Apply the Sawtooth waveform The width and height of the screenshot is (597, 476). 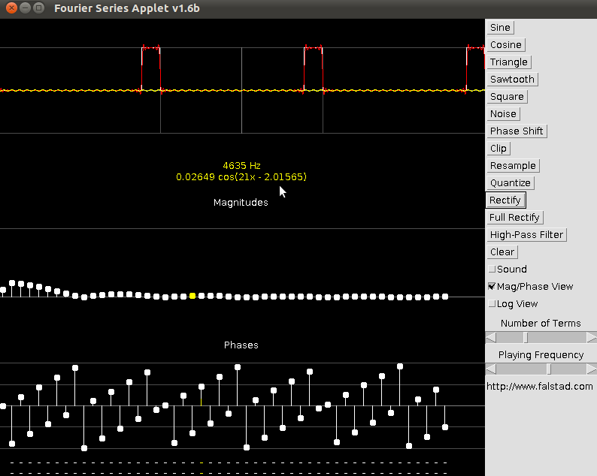512,80
